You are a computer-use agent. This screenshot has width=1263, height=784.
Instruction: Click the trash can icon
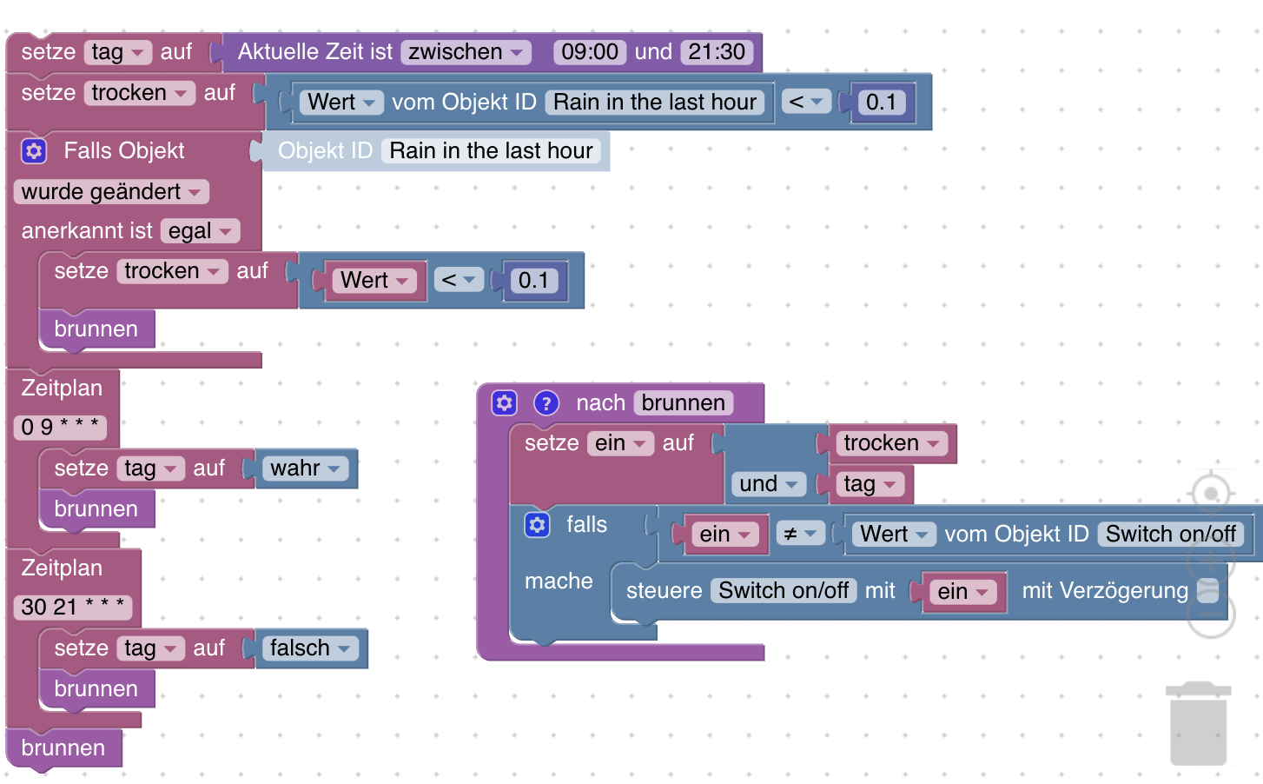click(x=1198, y=723)
